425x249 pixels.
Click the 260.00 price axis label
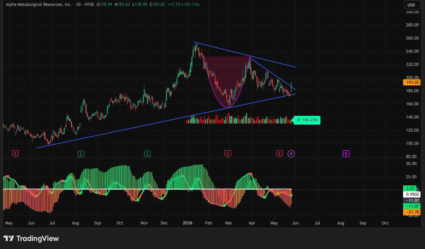(412, 38)
